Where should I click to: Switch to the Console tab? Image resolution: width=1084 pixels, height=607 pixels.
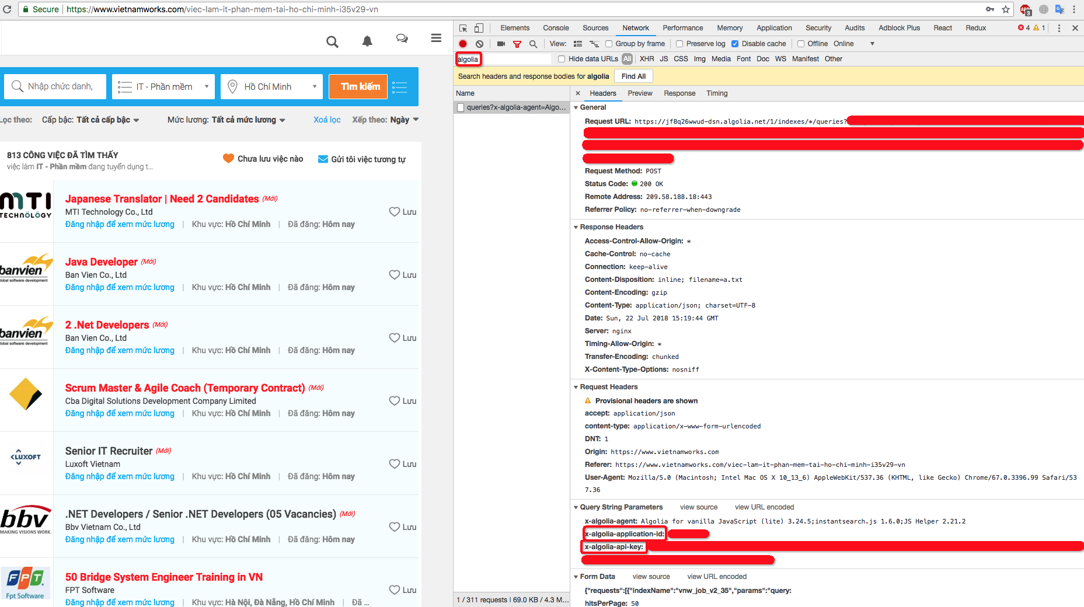click(x=556, y=28)
